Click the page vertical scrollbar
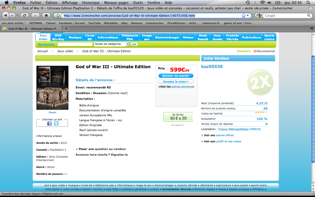The height and width of the screenshot is (197, 315). pyautogui.click(x=313, y=109)
